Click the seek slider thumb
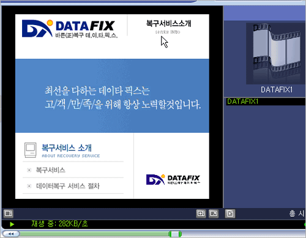Image resolution: width=306 pixels, height=238 pixels. (175, 234)
